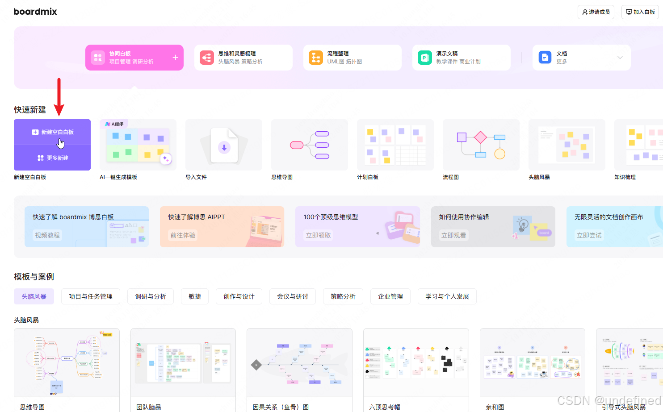Viewport: 663px width, 412px height.
Task: Click the AI sparkle badge on template thumbnail
Action: point(166,158)
